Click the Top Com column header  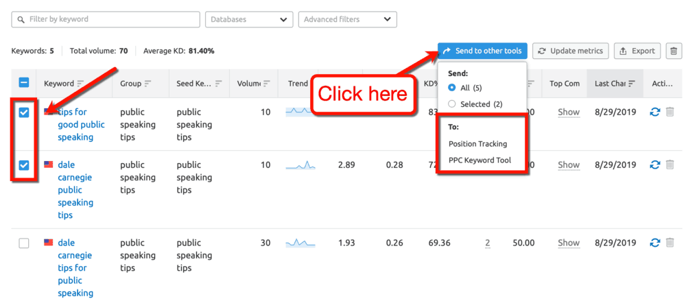tap(565, 84)
